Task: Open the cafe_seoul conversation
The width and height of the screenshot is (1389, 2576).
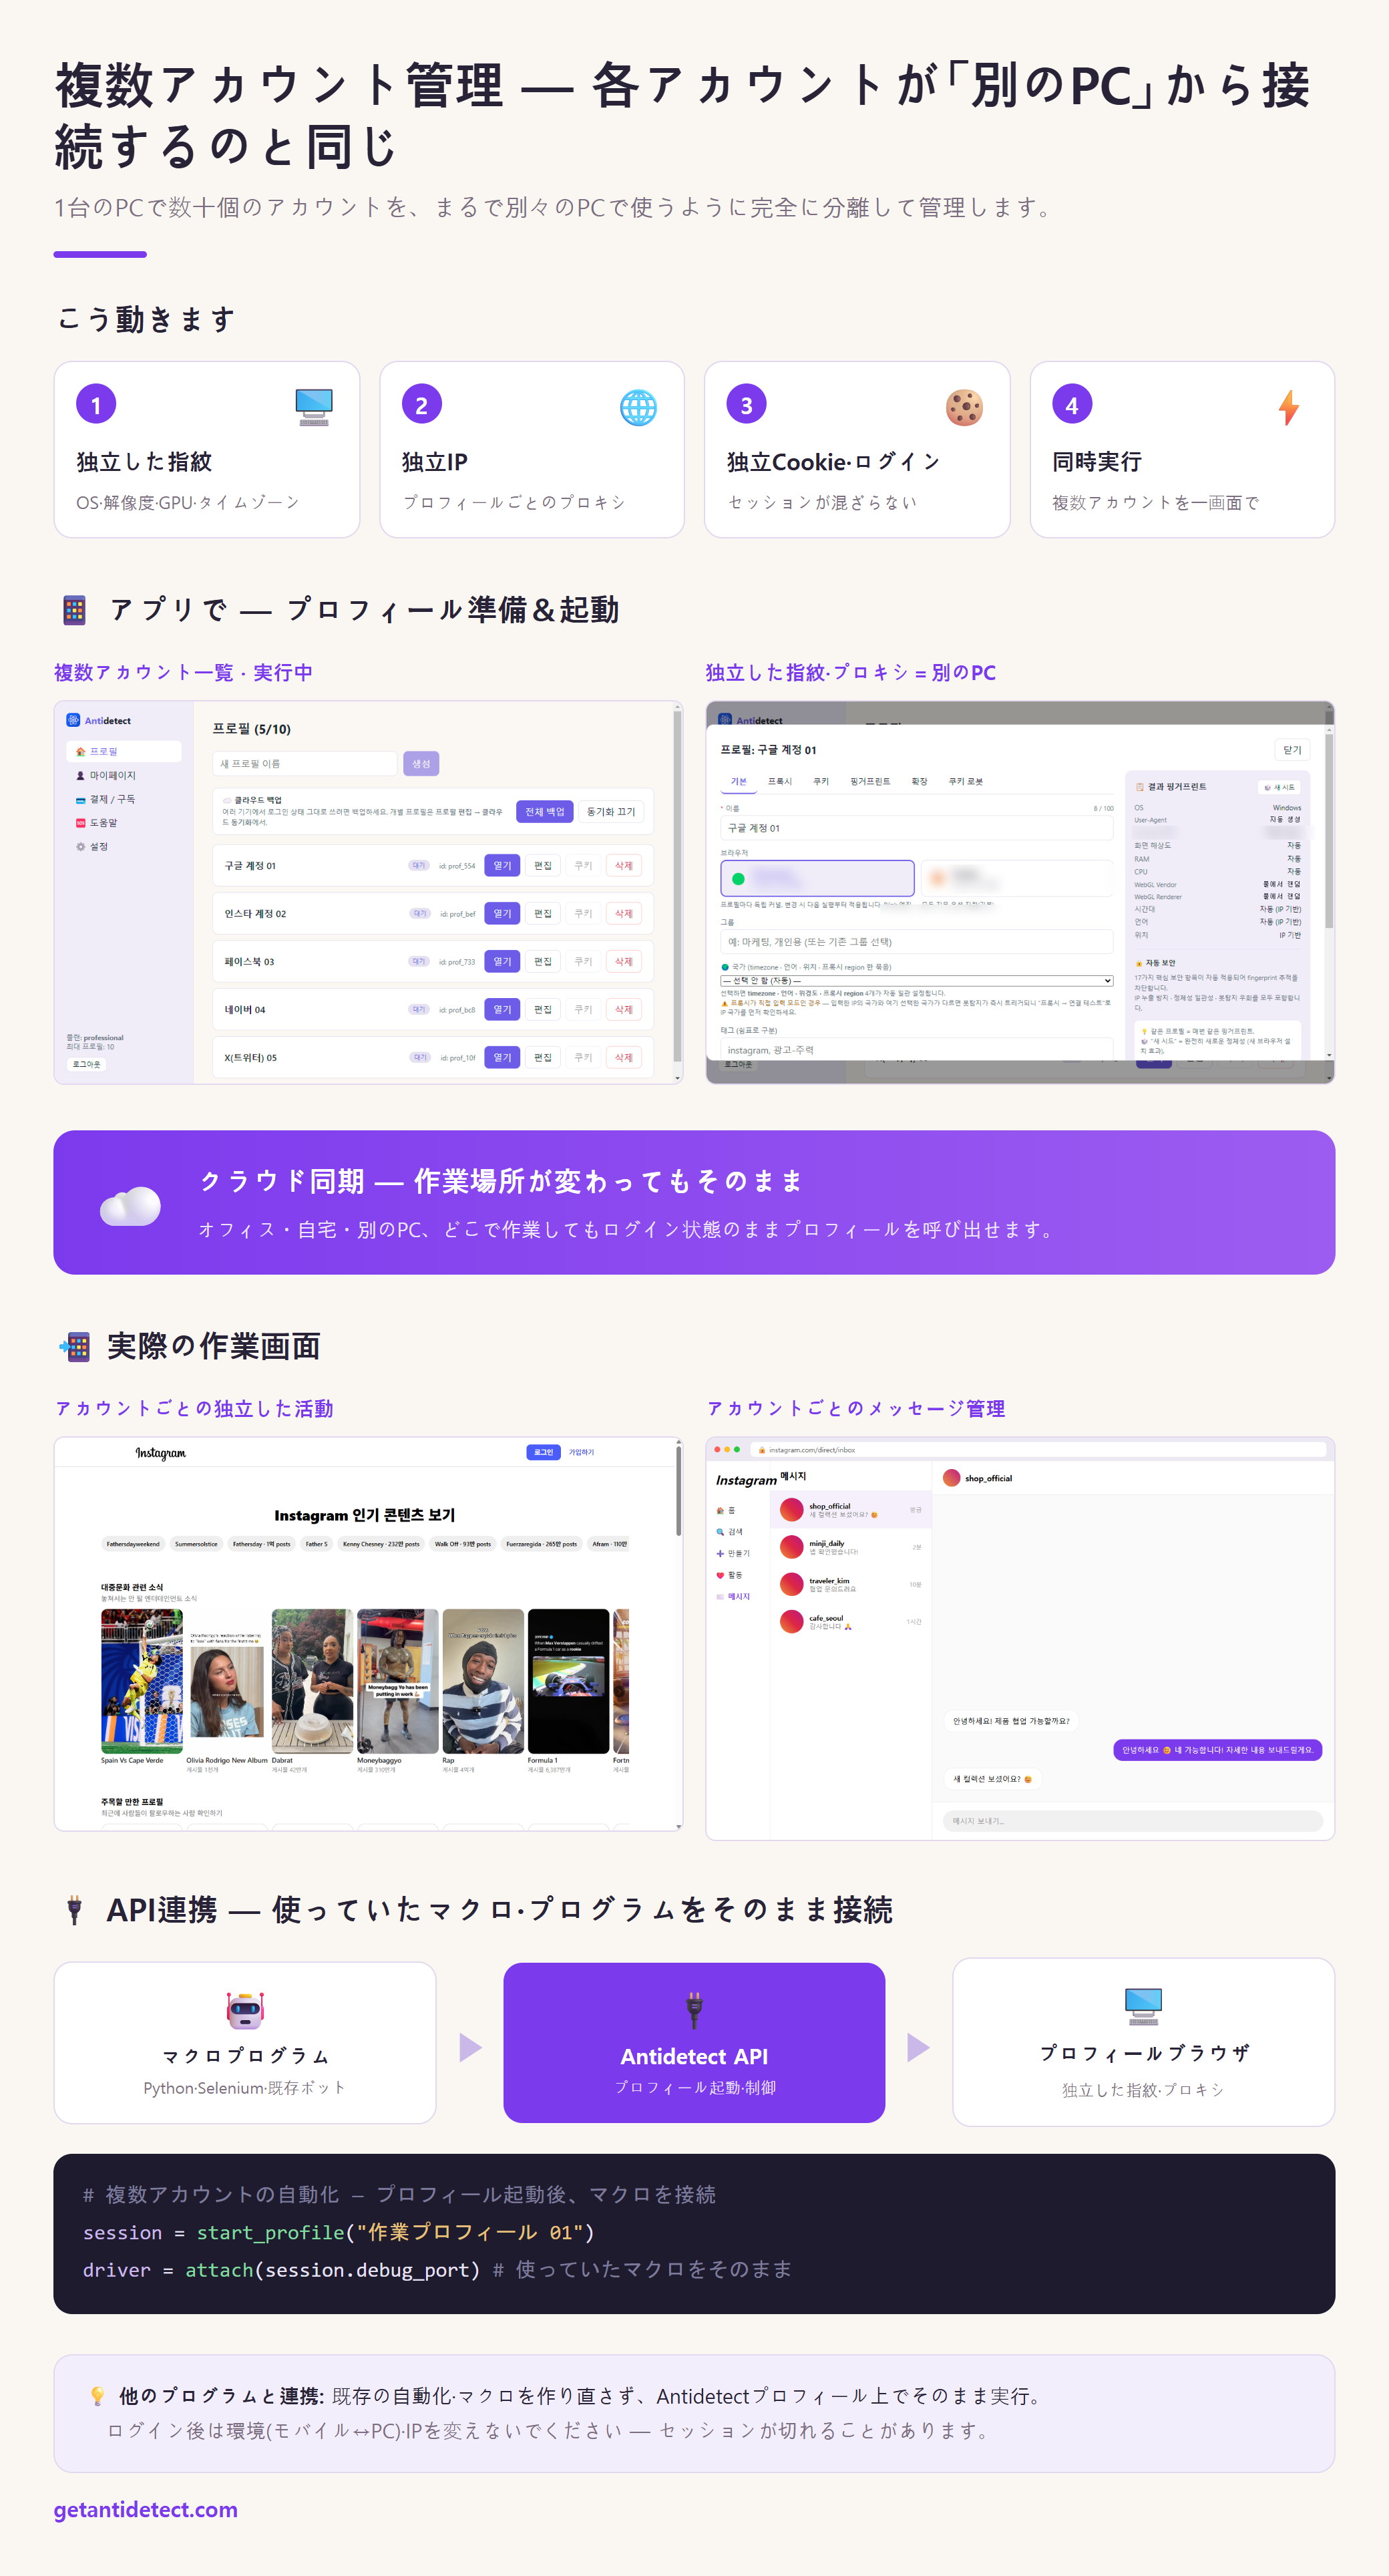Action: (850, 1621)
